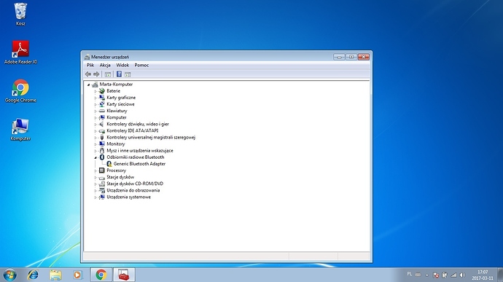Select the Procesory label
503x282 pixels.
(x=116, y=171)
